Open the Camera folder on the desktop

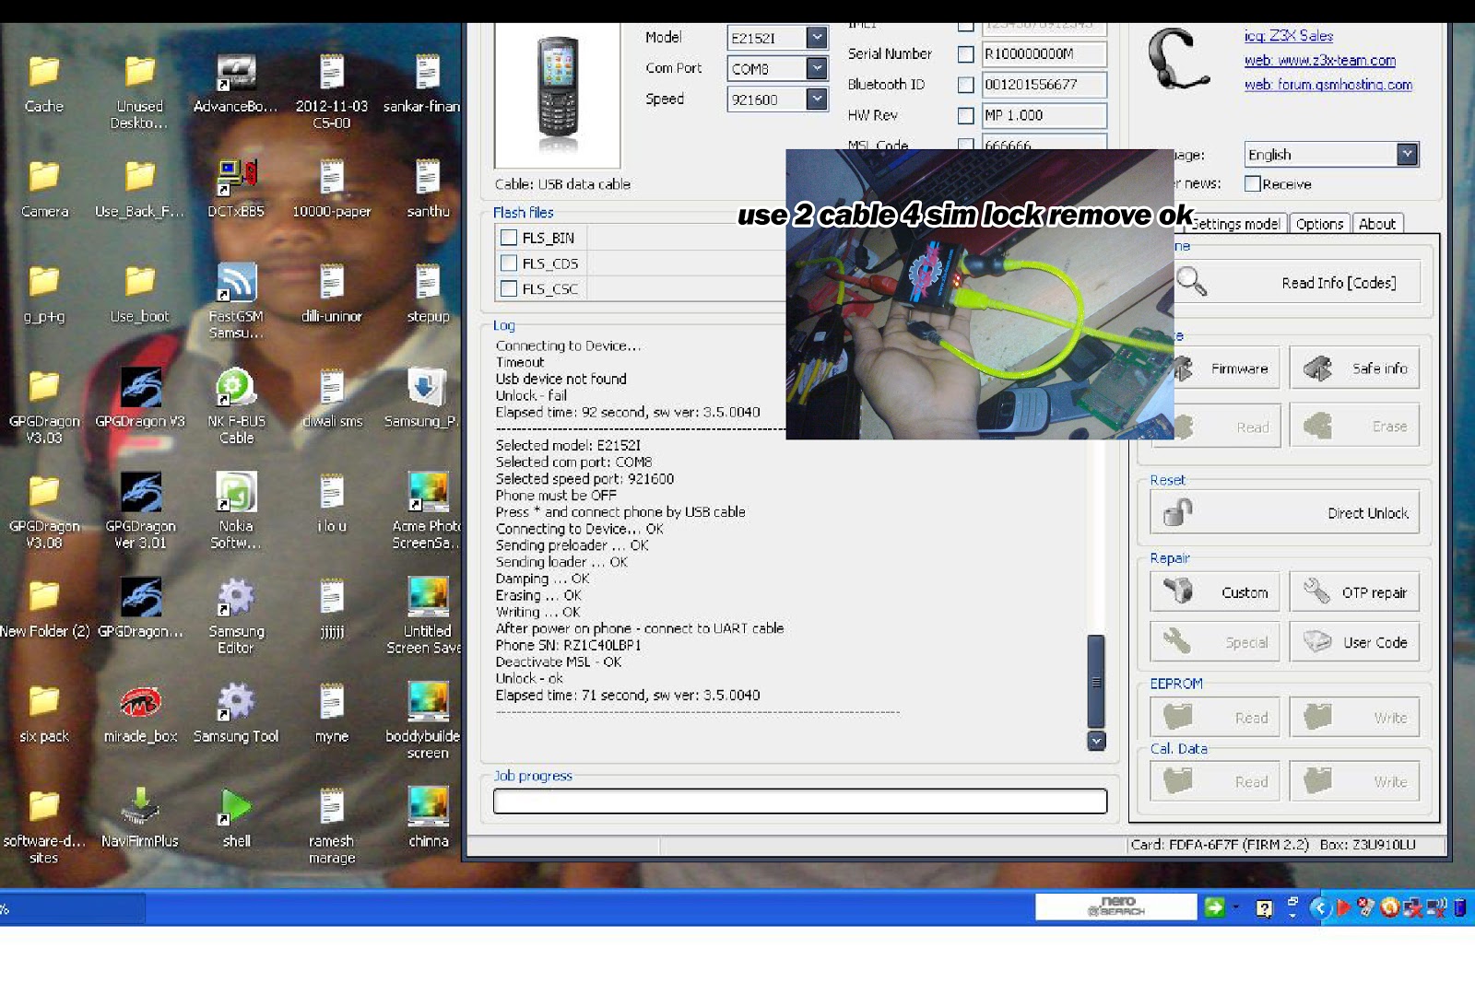point(43,189)
